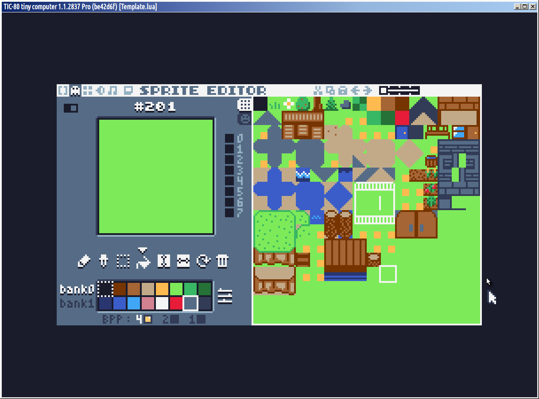The width and height of the screenshot is (539, 399).
Task: Pick the dark green palette color
Action: coord(205,289)
